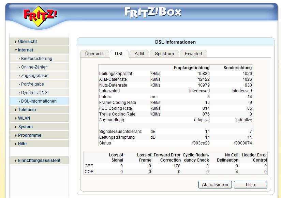
Task: Select Dynamic DNS in the sidebar
Action: [x=34, y=93]
